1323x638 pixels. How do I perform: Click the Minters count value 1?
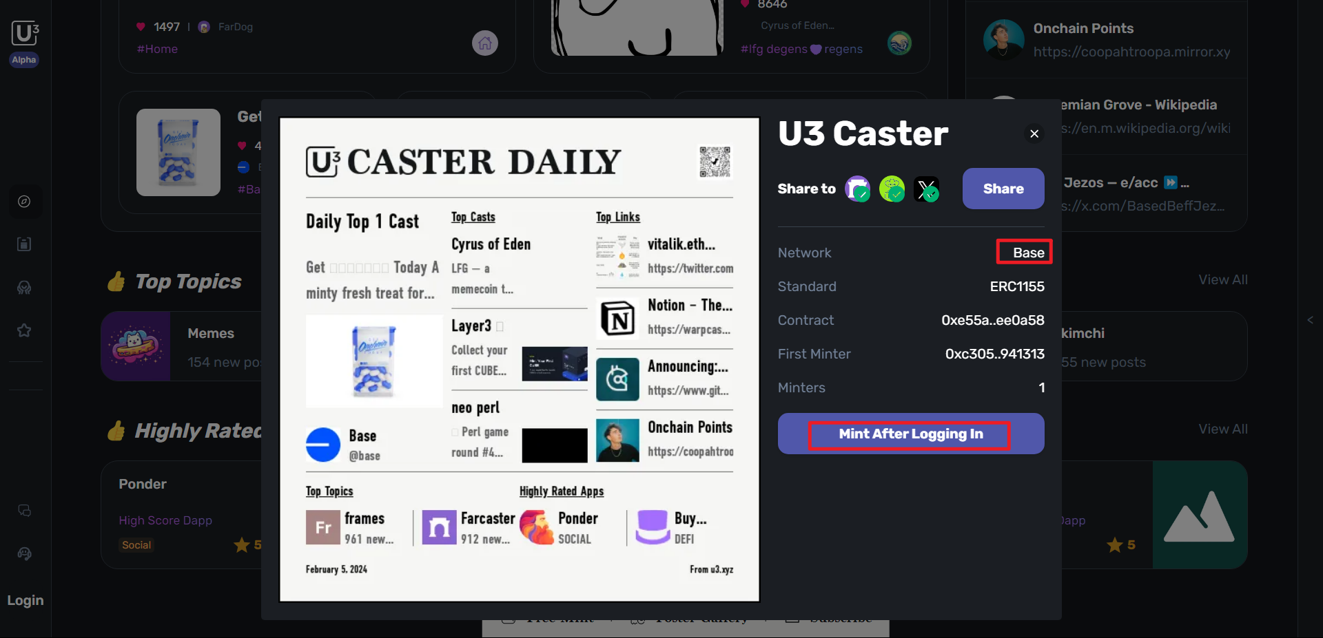tap(1042, 387)
